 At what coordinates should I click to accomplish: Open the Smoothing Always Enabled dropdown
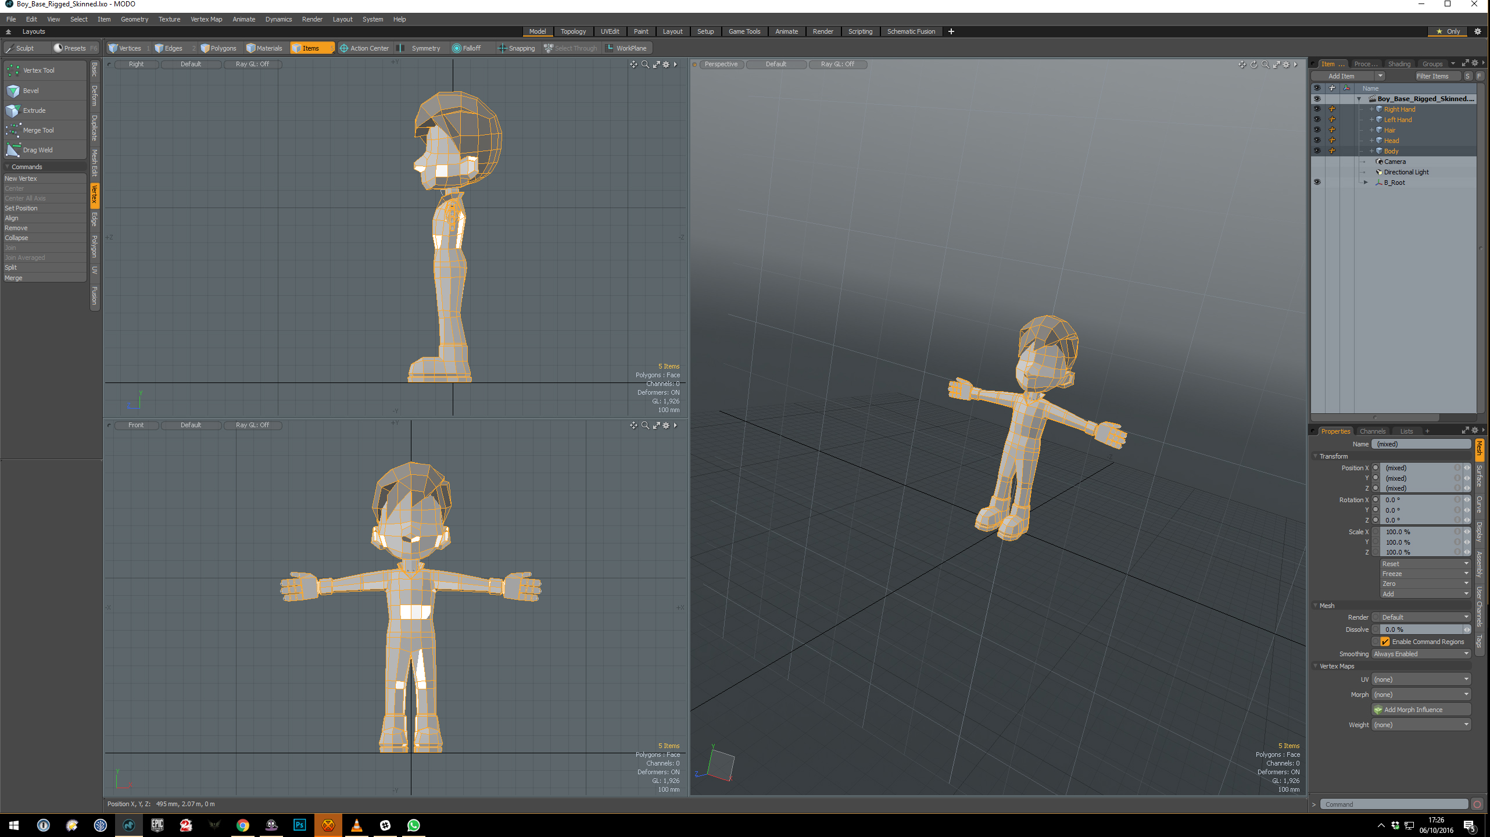point(1421,654)
